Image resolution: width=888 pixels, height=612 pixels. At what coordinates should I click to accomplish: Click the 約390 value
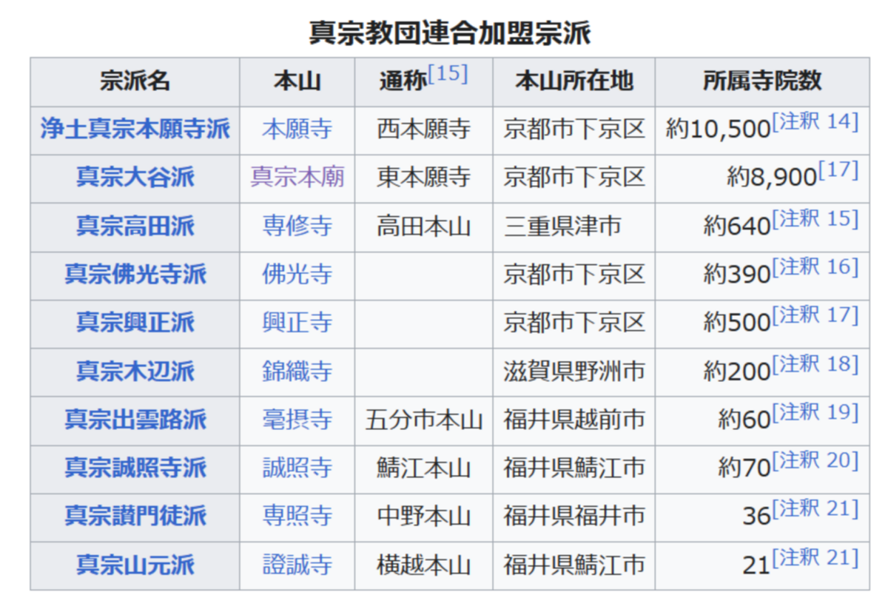(737, 275)
